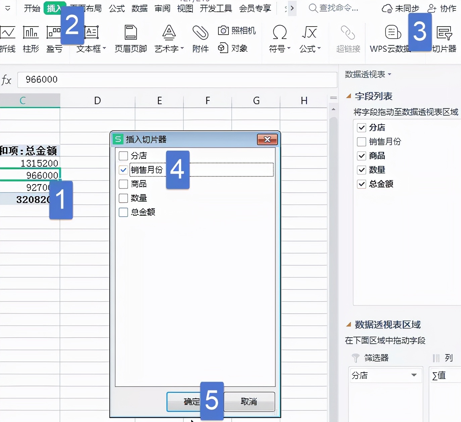Image resolution: width=461 pixels, height=422 pixels.
Task: Insert a 折线 line sparkline
Action: (7, 39)
